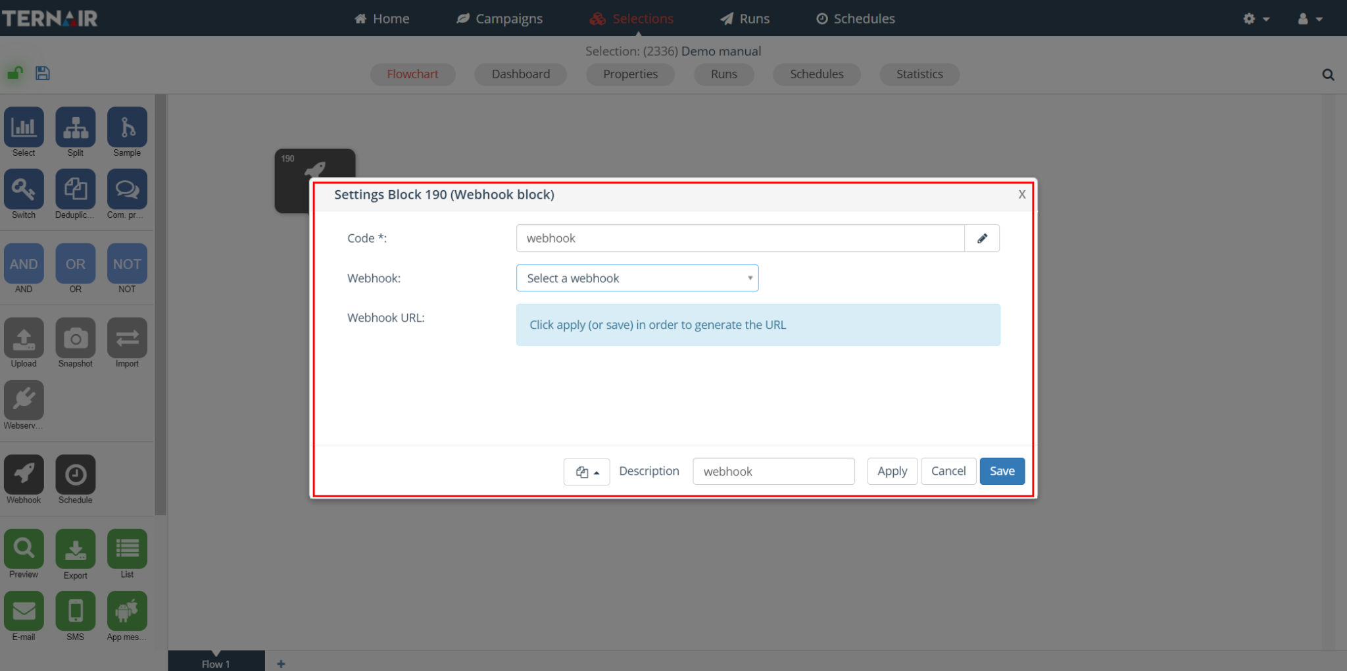Click the block 190 on the canvas
1347x671 pixels.
(314, 180)
